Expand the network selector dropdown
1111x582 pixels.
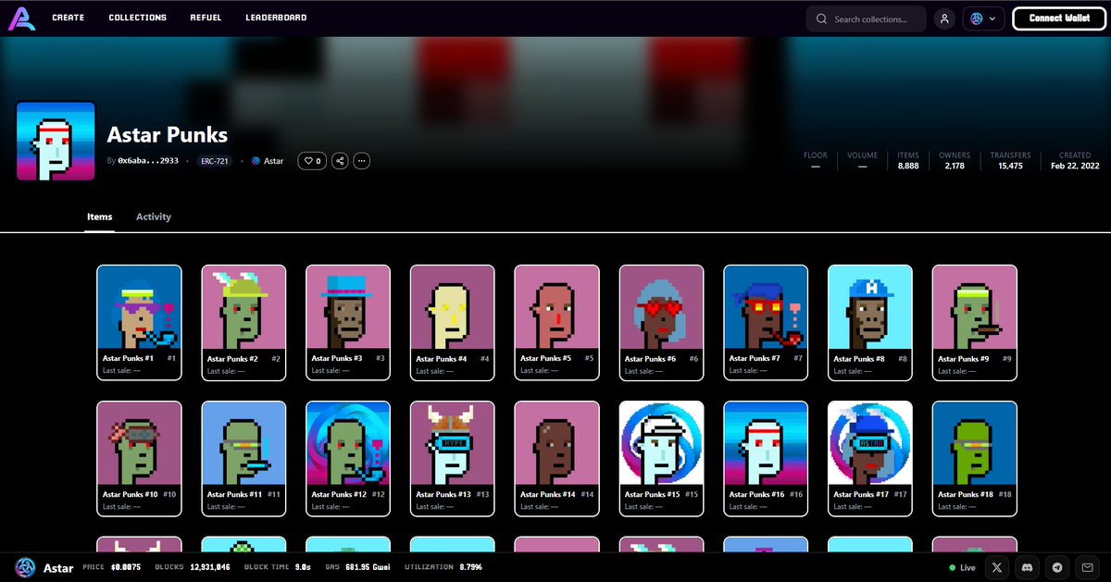click(983, 19)
